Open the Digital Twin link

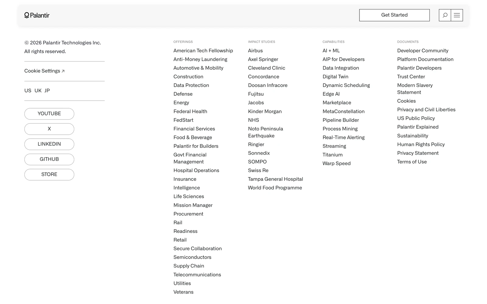(335, 77)
